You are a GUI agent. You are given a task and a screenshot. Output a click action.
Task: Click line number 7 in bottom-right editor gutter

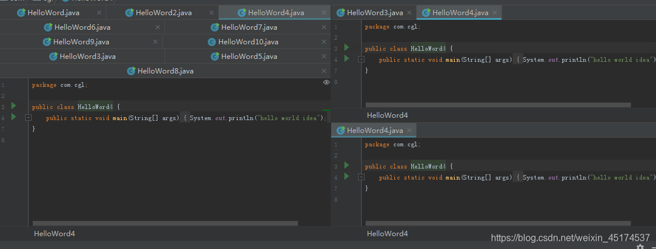click(x=335, y=188)
